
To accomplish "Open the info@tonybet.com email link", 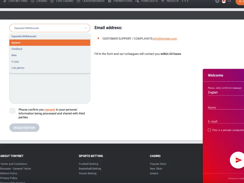I will coord(165,39).
